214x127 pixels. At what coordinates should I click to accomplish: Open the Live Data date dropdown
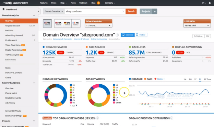(197, 25)
